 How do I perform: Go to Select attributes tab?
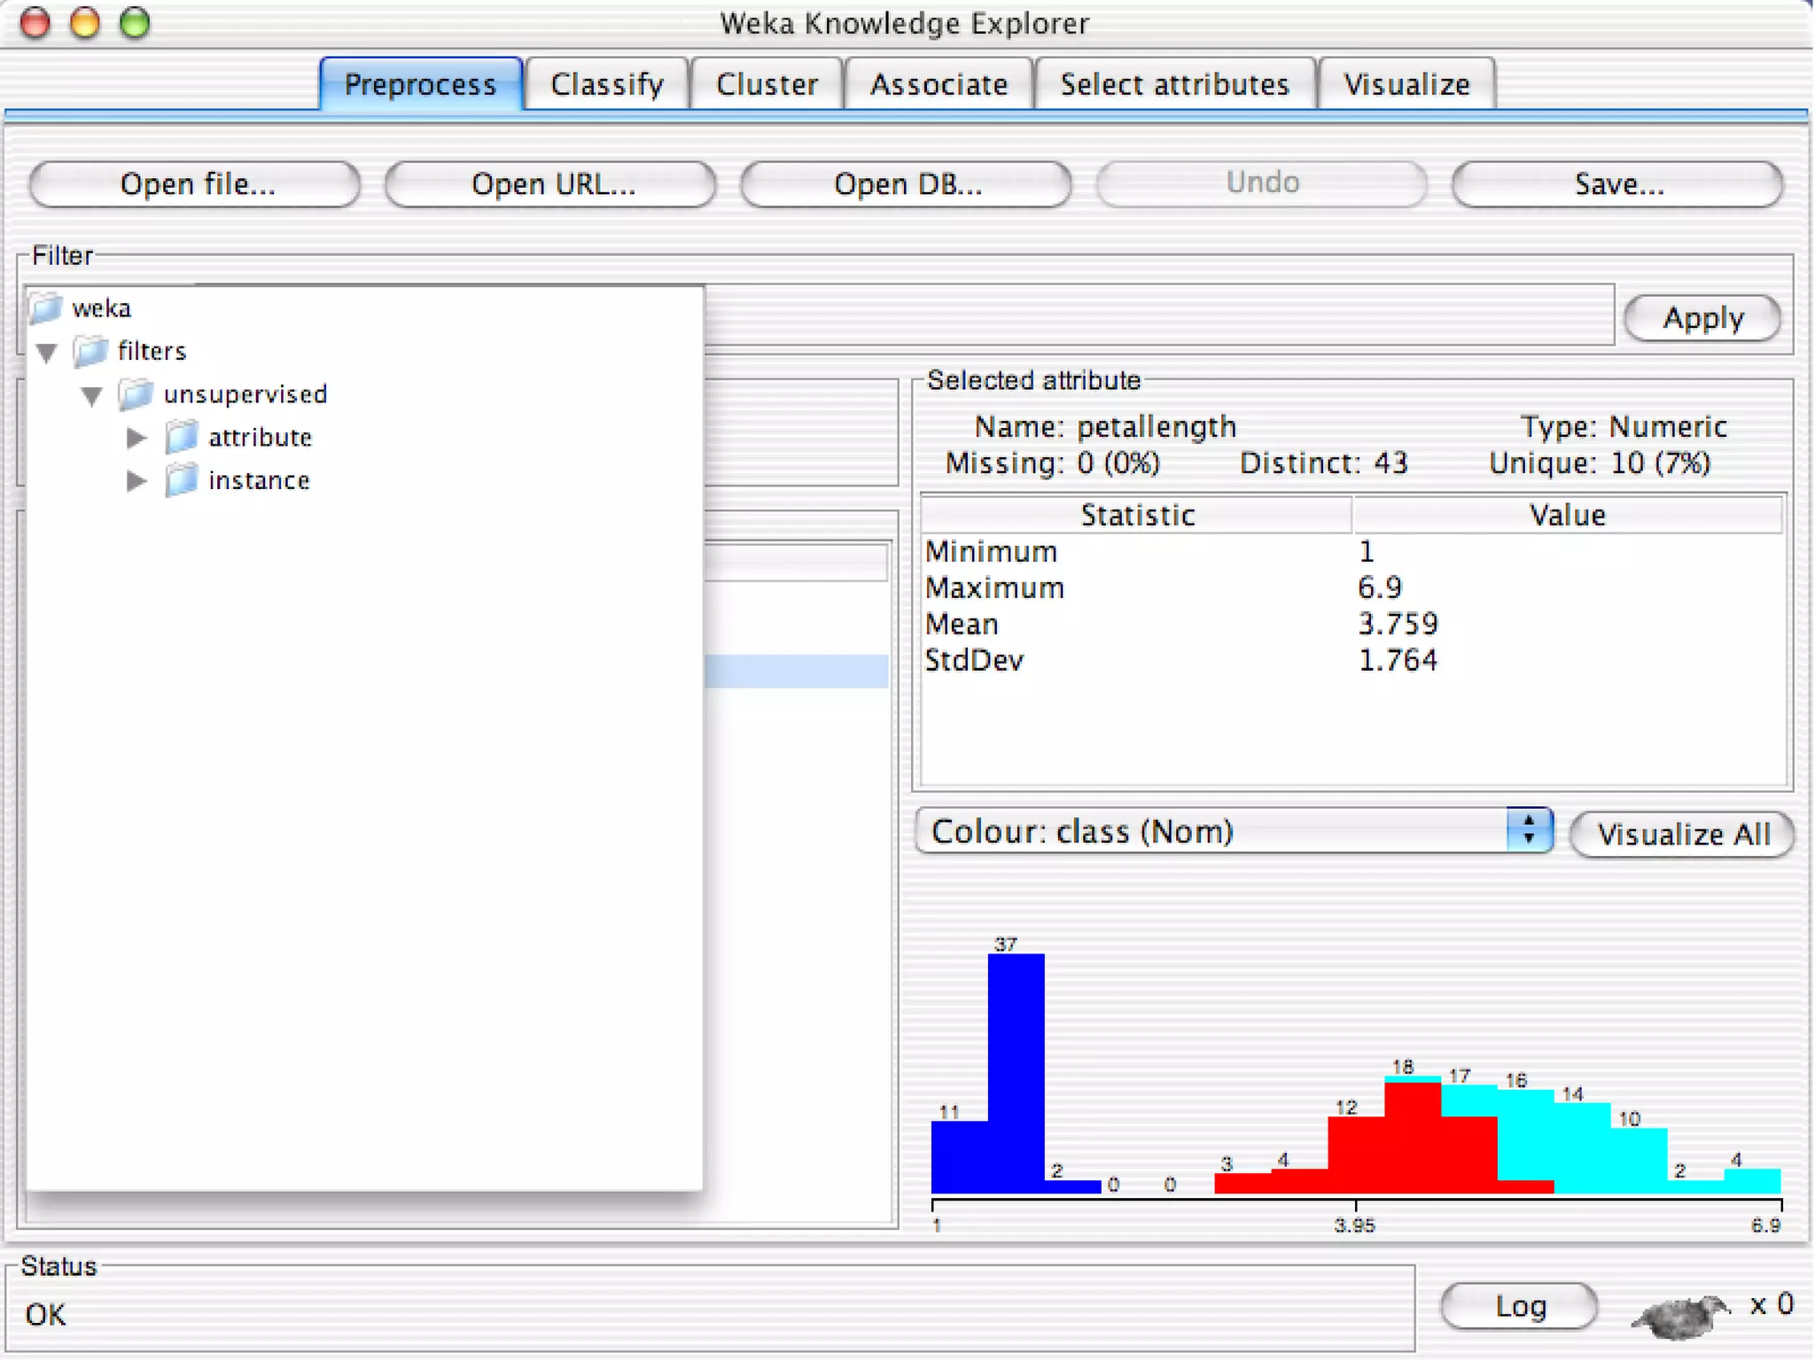[x=1174, y=84]
